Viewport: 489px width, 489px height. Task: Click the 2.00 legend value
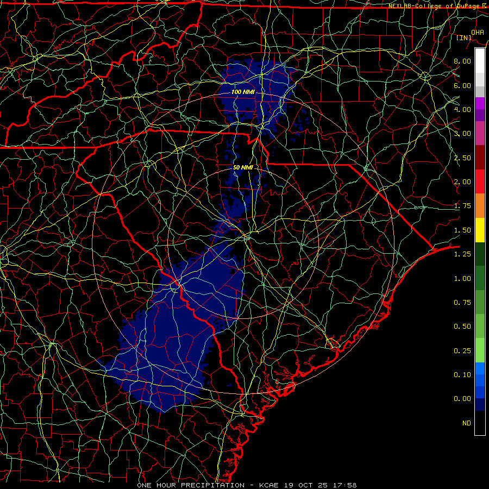(x=462, y=182)
